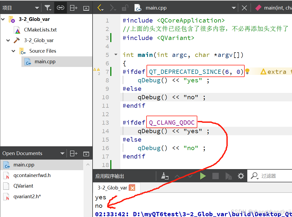Click line number 13 in the gutter

click(x=105, y=123)
